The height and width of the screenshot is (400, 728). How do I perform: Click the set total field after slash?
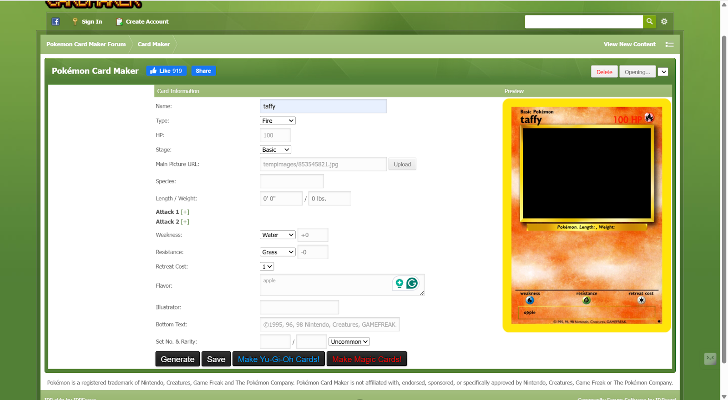(312, 341)
